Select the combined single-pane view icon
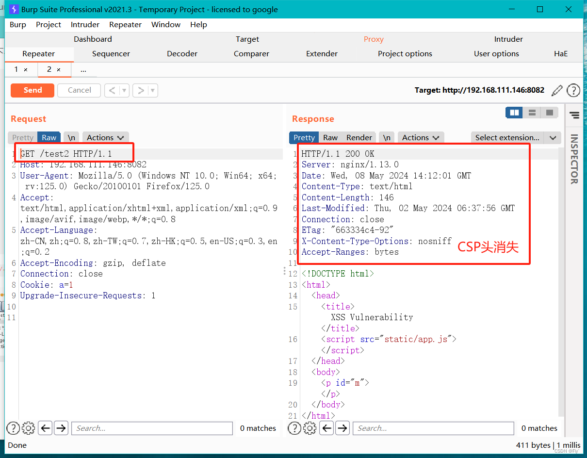This screenshot has height=458, width=587. (x=550, y=113)
